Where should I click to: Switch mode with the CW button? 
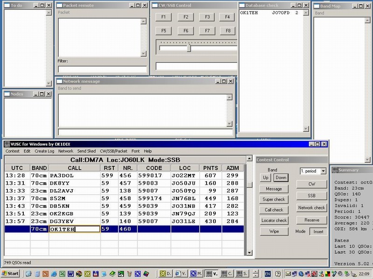click(x=311, y=184)
